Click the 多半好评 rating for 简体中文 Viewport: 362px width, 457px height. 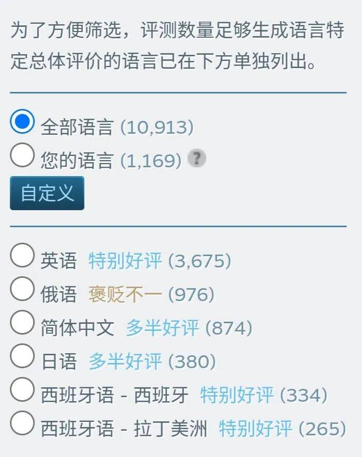pos(162,328)
